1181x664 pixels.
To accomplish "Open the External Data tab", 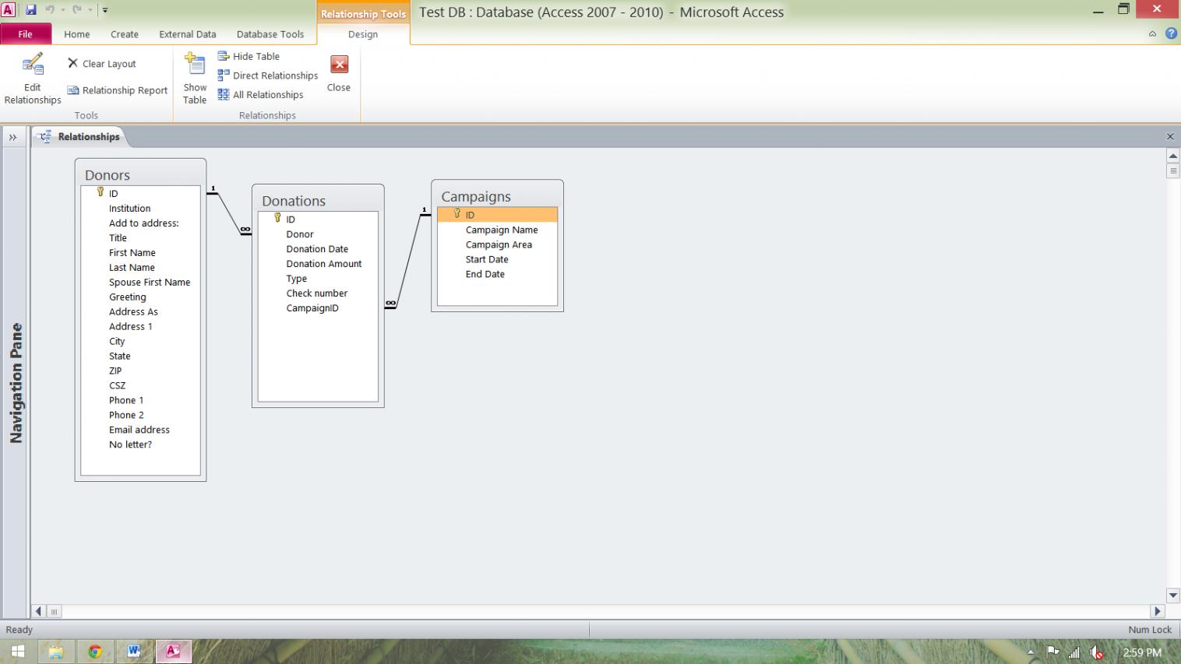I will click(188, 34).
